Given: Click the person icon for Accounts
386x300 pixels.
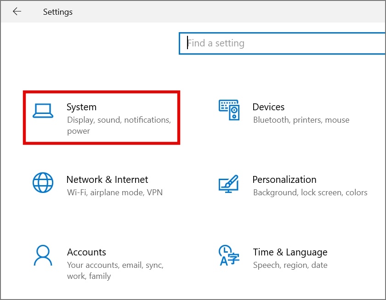Looking at the screenshot, I should click(43, 255).
